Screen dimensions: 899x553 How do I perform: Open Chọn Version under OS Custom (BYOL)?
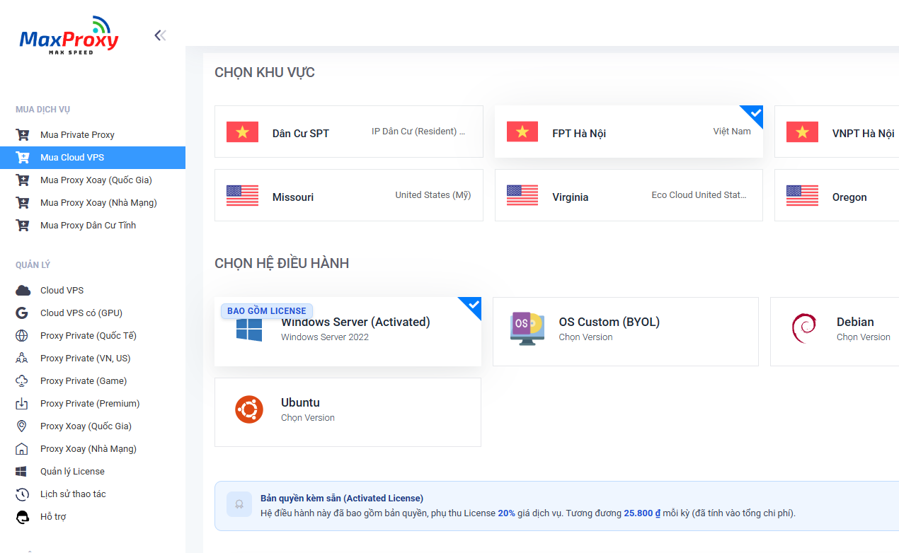[585, 337]
